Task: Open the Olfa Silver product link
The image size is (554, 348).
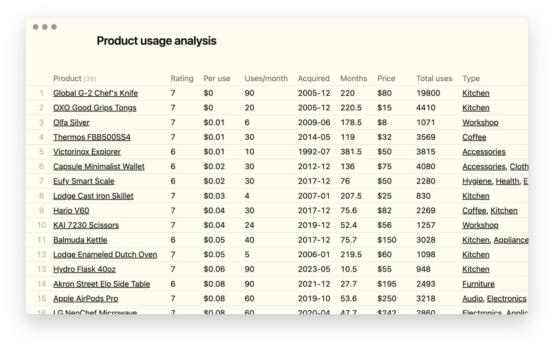Action: pos(72,123)
